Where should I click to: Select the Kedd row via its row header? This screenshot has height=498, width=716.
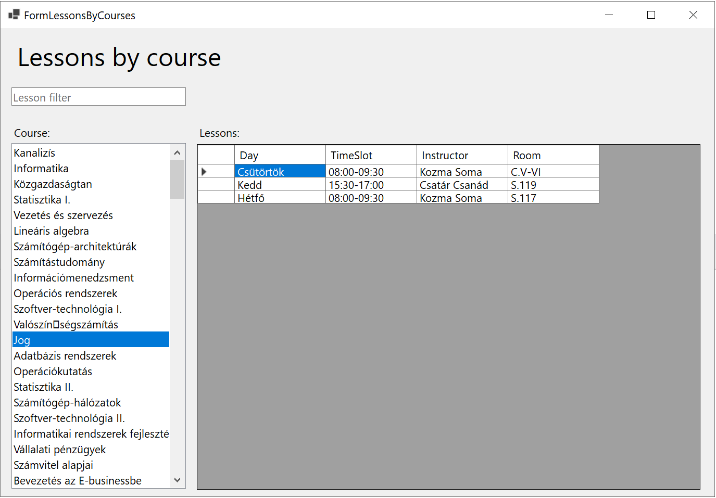tap(216, 184)
